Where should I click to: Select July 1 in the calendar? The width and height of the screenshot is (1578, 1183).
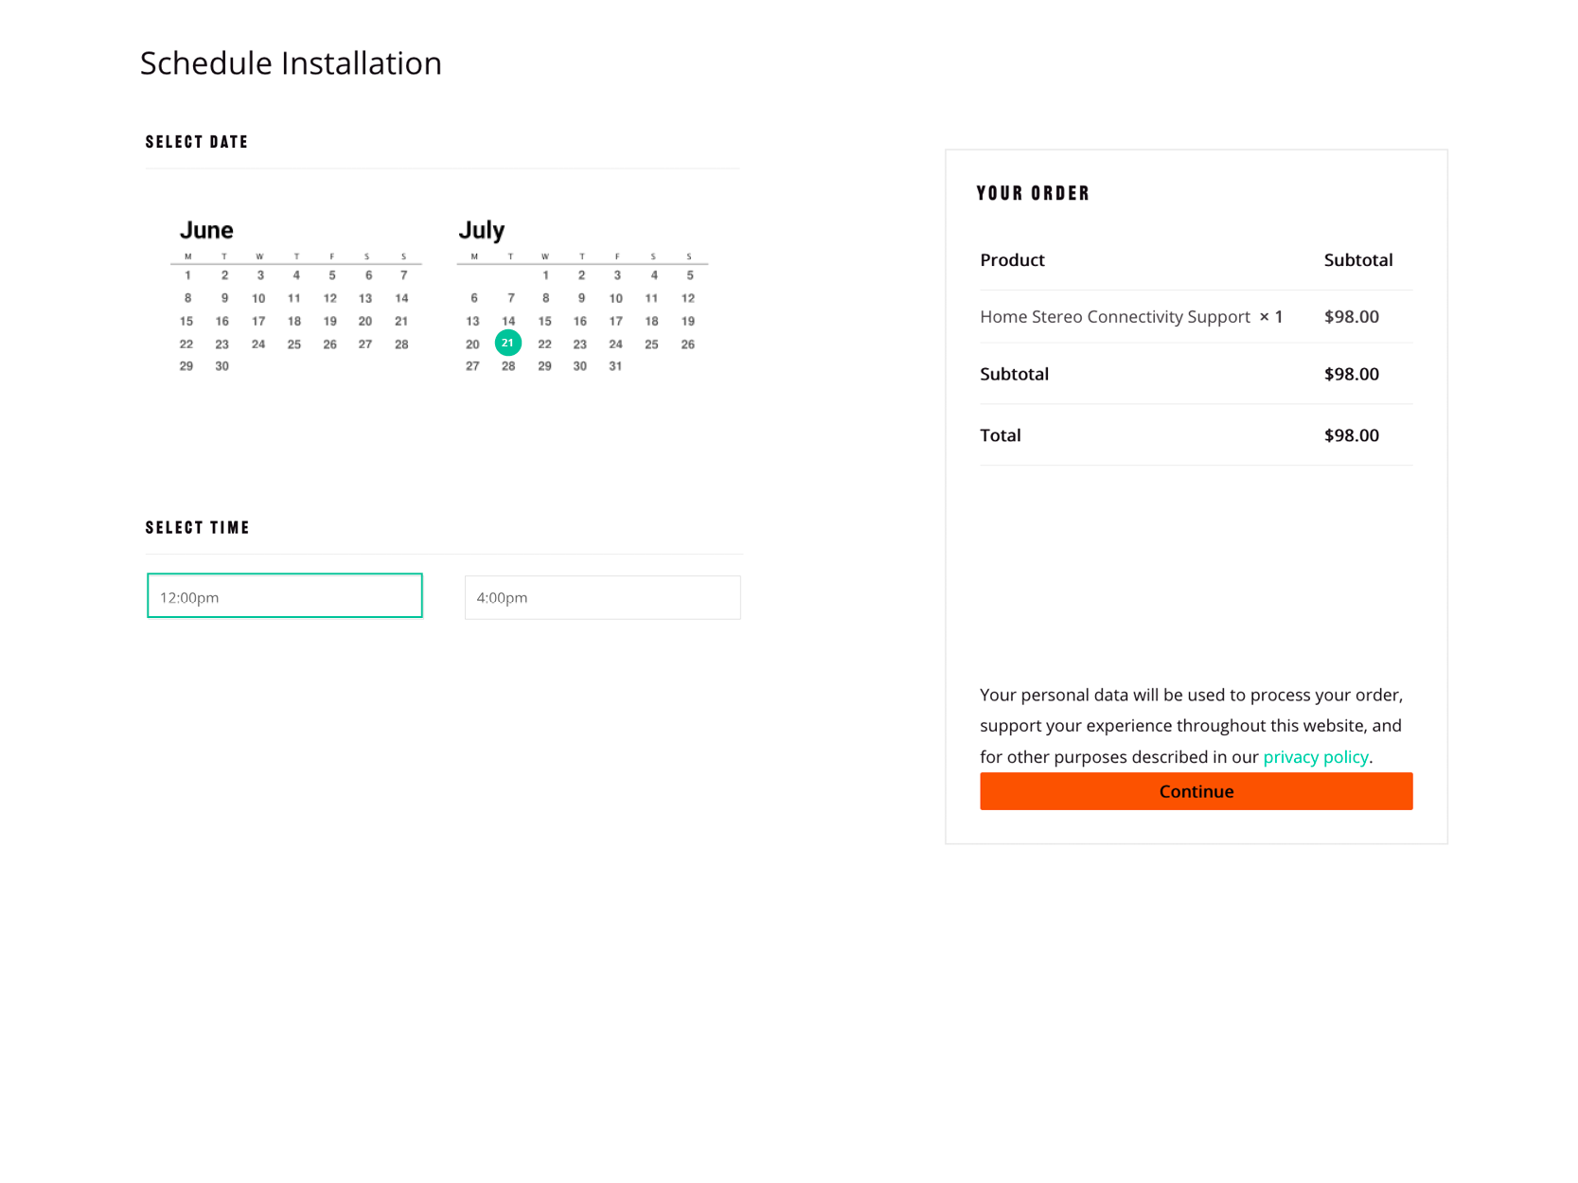545,275
